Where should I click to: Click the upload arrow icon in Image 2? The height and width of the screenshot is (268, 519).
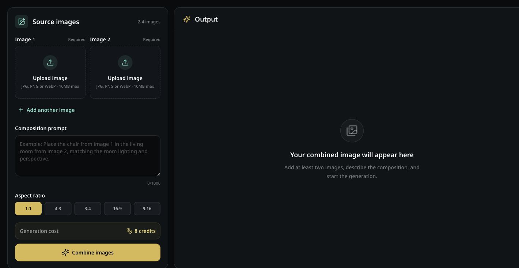[x=125, y=63]
